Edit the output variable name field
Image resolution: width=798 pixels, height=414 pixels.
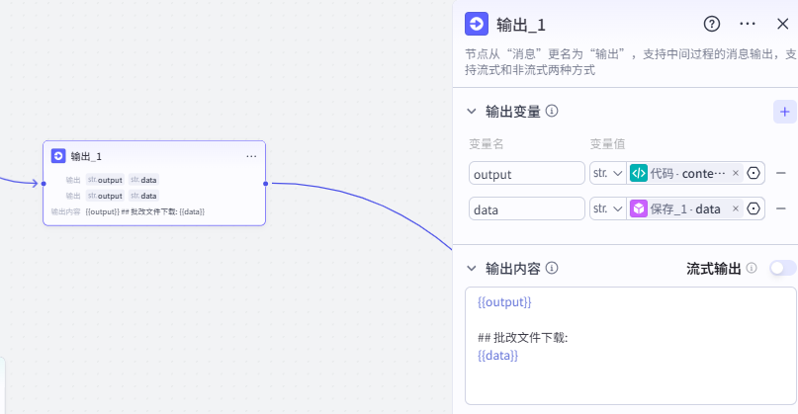(527, 174)
